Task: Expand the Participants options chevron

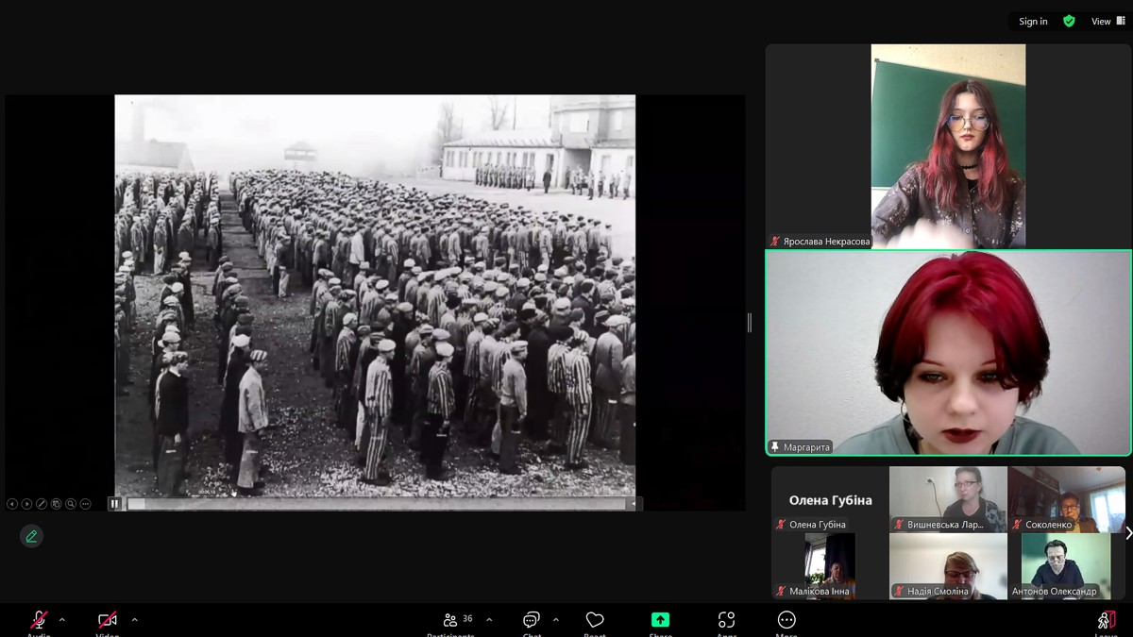Action: tap(489, 620)
